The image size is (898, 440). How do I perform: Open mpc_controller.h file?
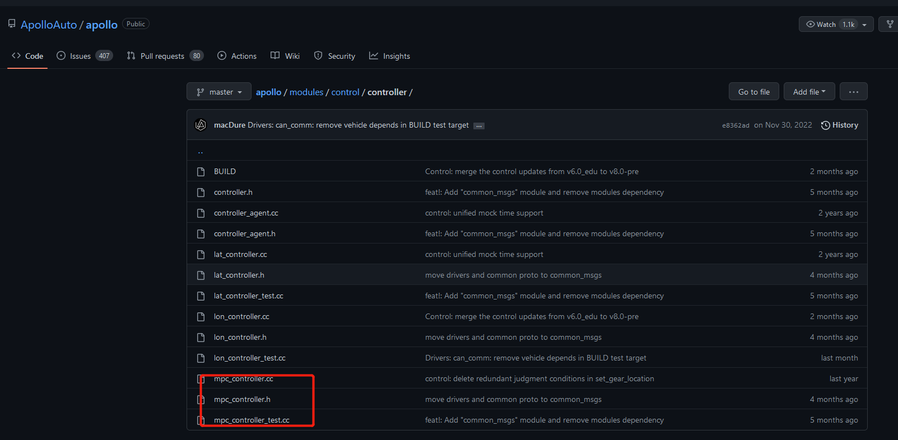[242, 399]
